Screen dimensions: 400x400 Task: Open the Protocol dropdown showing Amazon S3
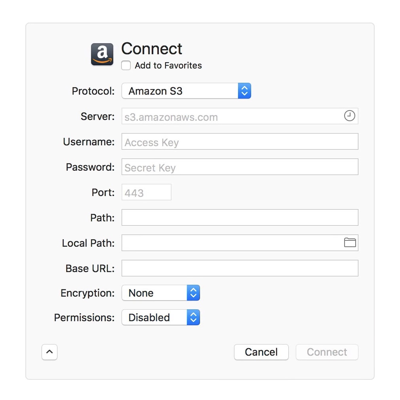(x=186, y=91)
